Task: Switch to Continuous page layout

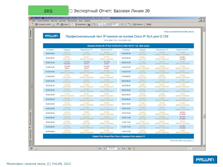Action: [193, 149]
